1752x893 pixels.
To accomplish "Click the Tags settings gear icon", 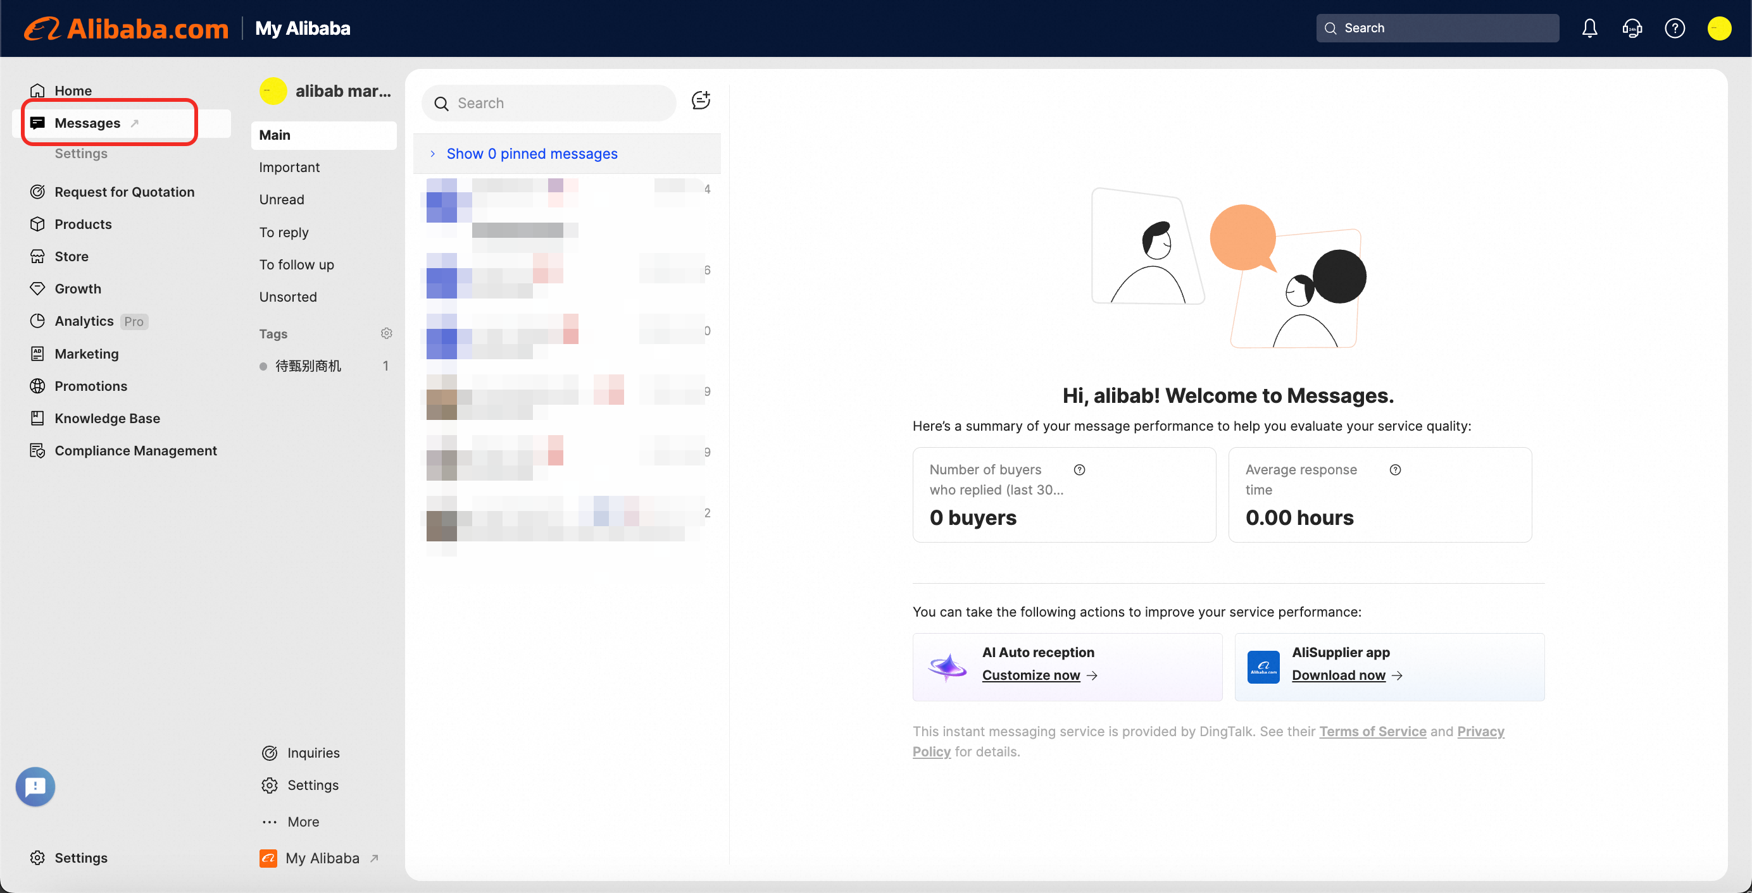I will coord(386,334).
